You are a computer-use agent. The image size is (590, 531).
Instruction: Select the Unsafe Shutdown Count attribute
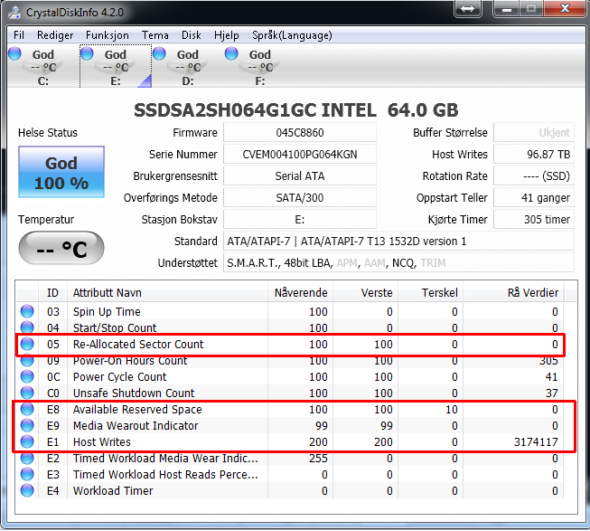(134, 394)
